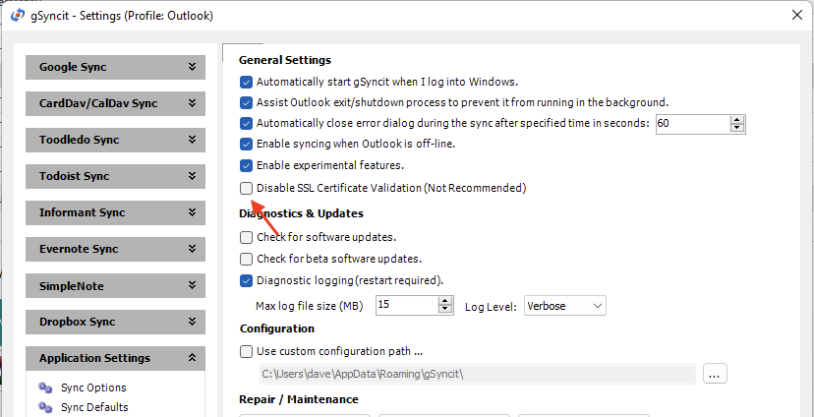Open Sync Options gear icon item

pos(45,387)
